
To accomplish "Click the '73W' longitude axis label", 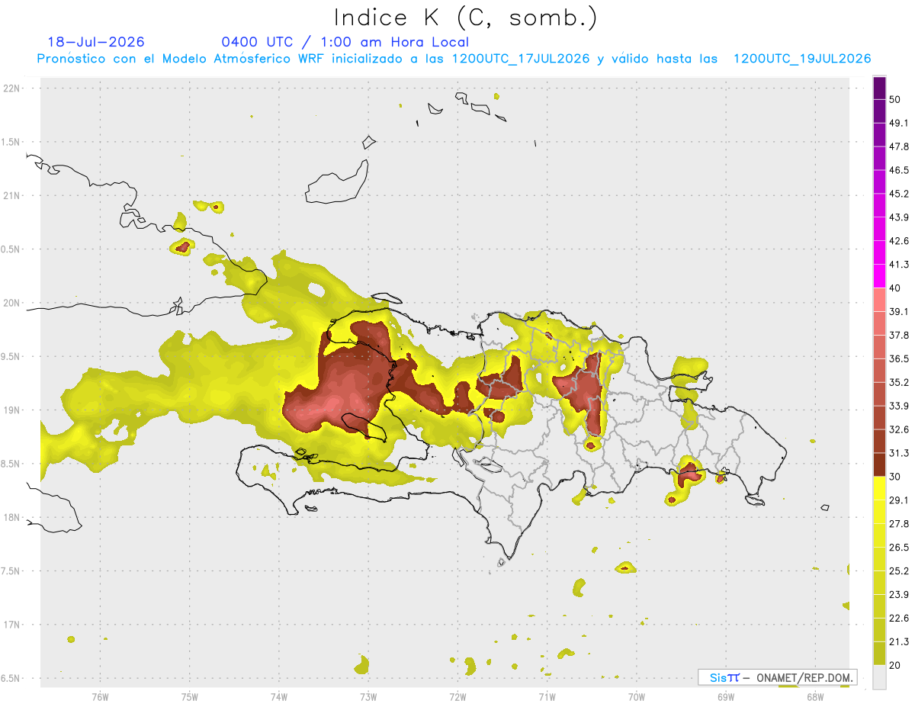I will 368,697.
